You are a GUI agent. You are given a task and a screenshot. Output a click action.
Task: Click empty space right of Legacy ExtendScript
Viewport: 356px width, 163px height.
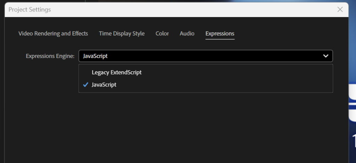pyautogui.click(x=236, y=73)
